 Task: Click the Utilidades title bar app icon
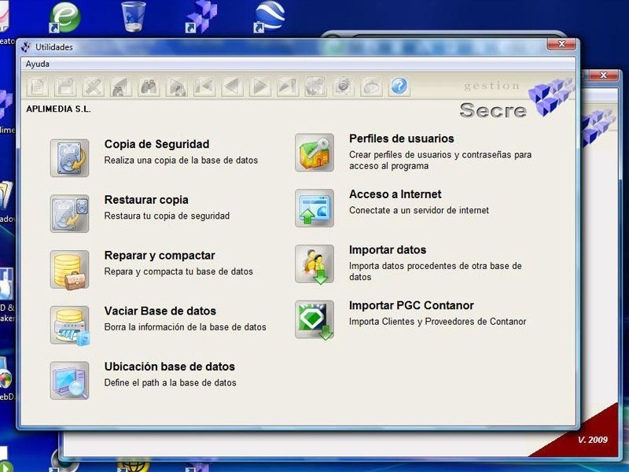coord(26,47)
